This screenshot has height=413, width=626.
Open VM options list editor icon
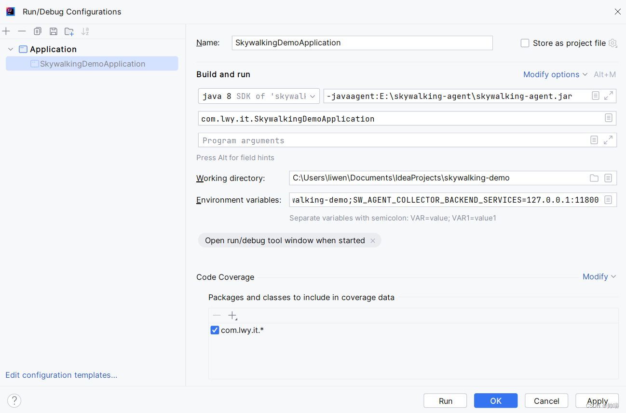point(596,96)
